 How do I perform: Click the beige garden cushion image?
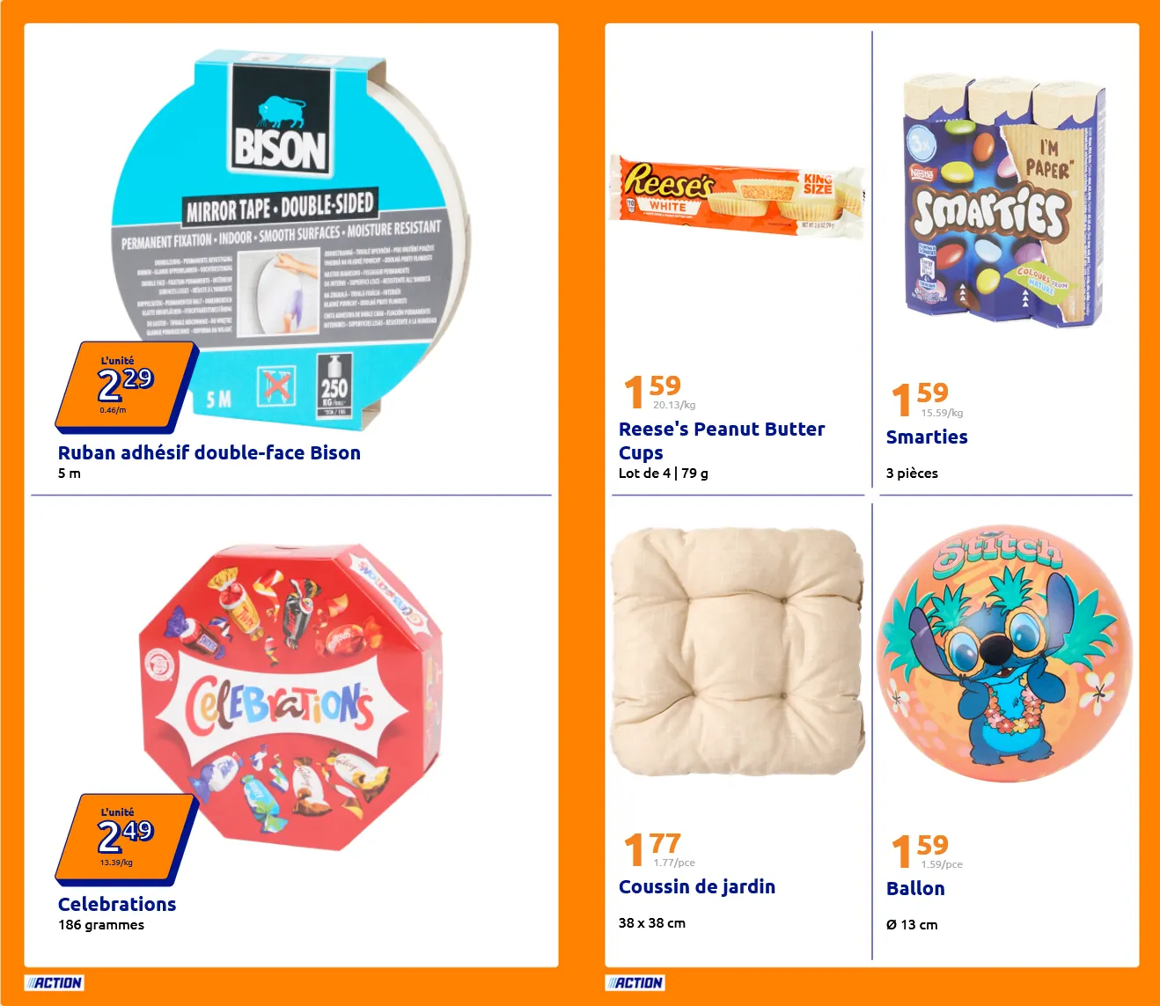pyautogui.click(x=738, y=651)
